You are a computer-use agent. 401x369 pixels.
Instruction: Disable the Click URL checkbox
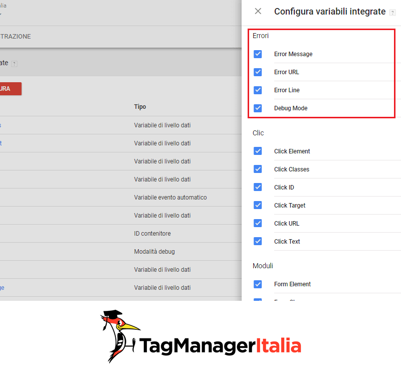[258, 223]
